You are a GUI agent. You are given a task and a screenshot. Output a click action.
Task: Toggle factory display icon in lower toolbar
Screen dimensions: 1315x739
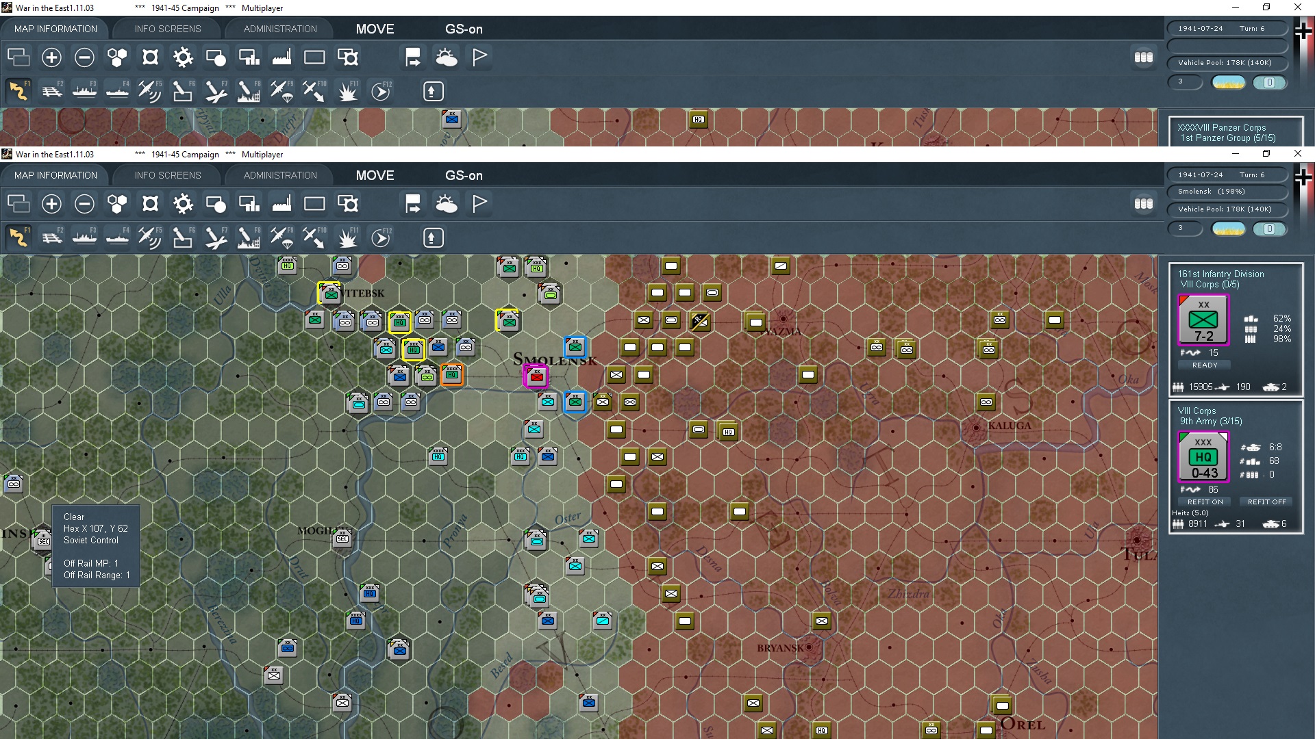pyautogui.click(x=281, y=204)
